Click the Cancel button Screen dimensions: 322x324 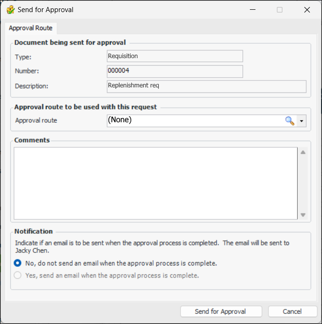pyautogui.click(x=292, y=311)
